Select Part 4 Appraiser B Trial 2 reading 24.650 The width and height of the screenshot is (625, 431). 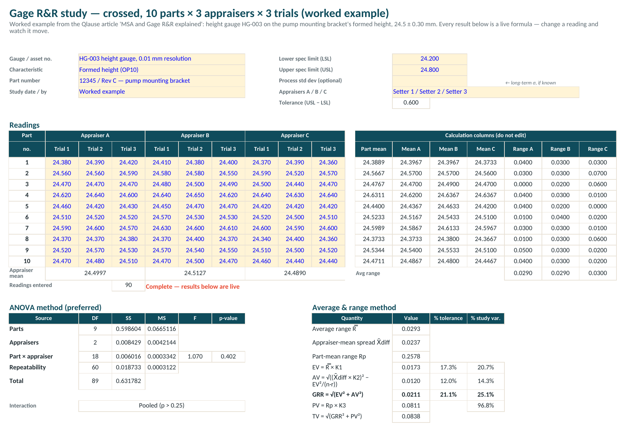pyautogui.click(x=195, y=195)
